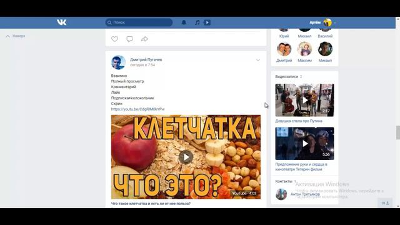Open the title Что такое клетчатка

coord(151,204)
